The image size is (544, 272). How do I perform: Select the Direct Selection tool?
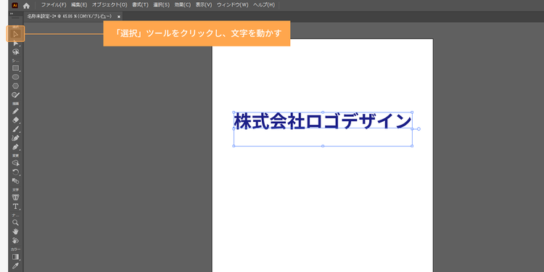[x=16, y=44]
